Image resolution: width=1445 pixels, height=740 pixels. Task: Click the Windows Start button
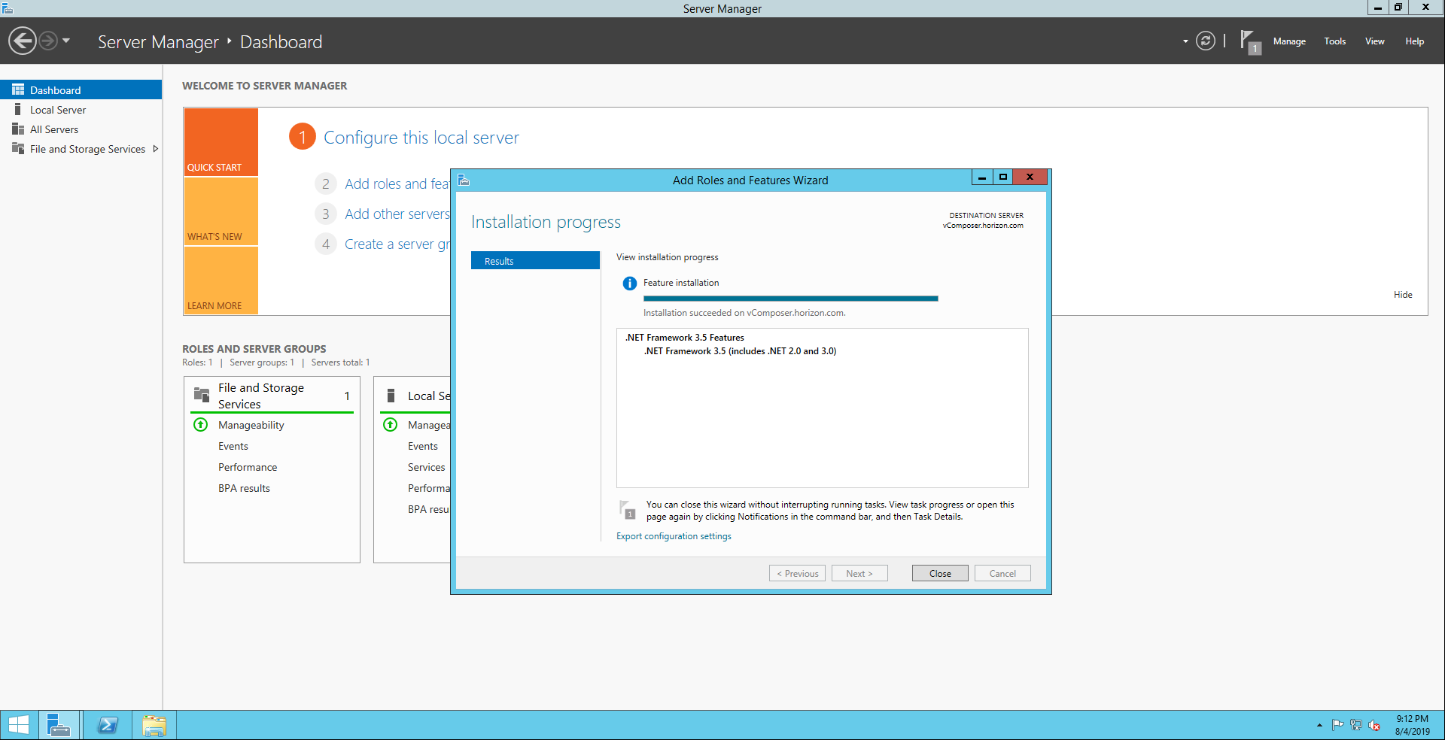pos(18,725)
